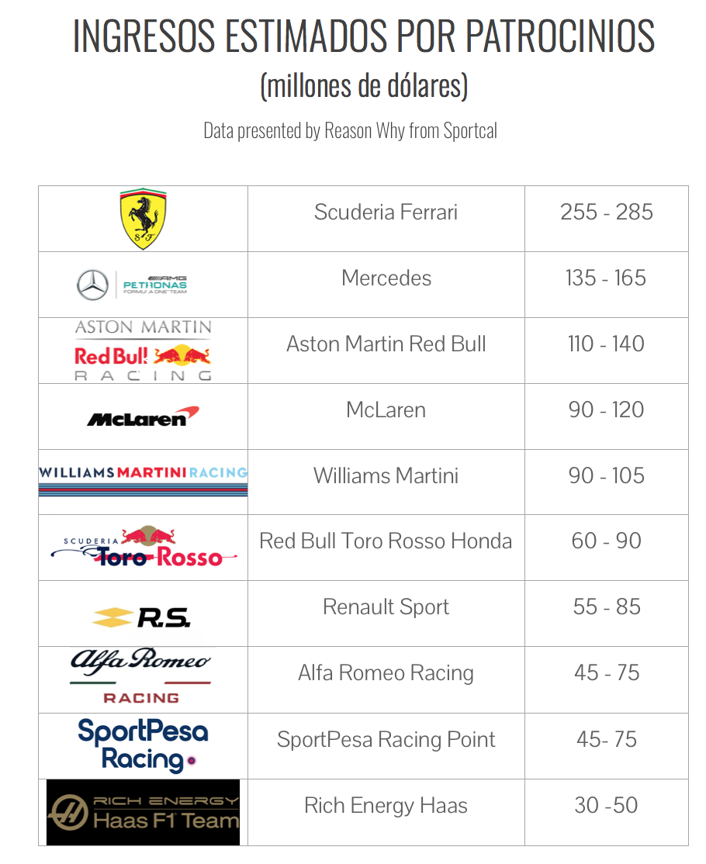Click the Scuderia Ferrari prancing horse logo
This screenshot has width=706, height=864.
(x=144, y=219)
